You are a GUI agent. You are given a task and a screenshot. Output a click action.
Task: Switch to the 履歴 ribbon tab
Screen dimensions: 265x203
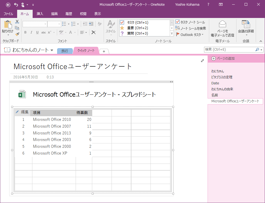click(69, 14)
